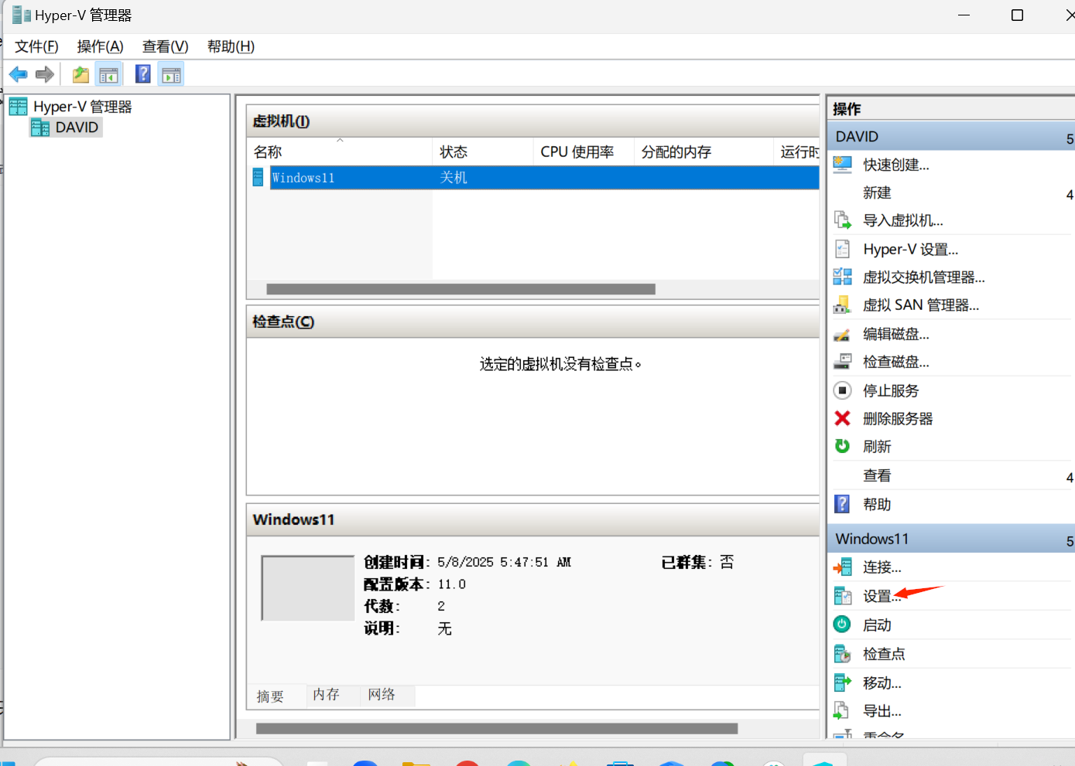1075x766 pixels.
Task: Click the VM Settings (设置) icon
Action: point(843,596)
